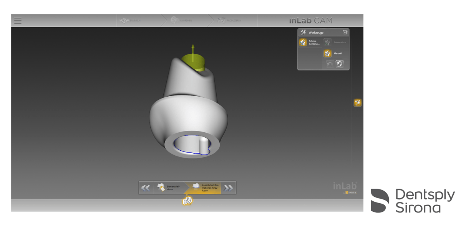The width and height of the screenshot is (461, 227).
Task: Go back with the double left arrow
Action: (x=146, y=188)
